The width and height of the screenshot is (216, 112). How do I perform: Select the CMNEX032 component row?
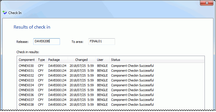pyautogui.click(x=111, y=75)
